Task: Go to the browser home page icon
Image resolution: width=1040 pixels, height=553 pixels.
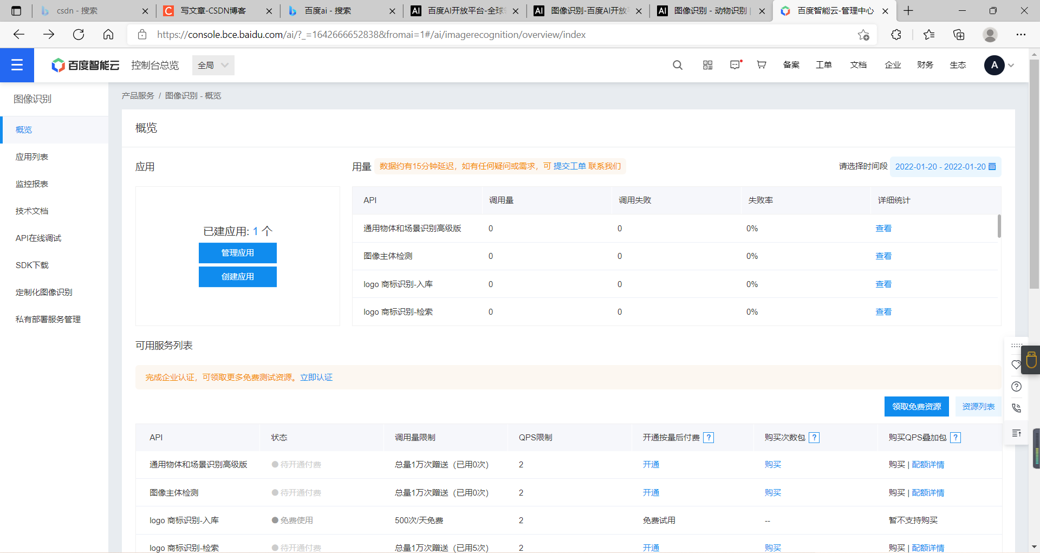Action: pos(108,35)
